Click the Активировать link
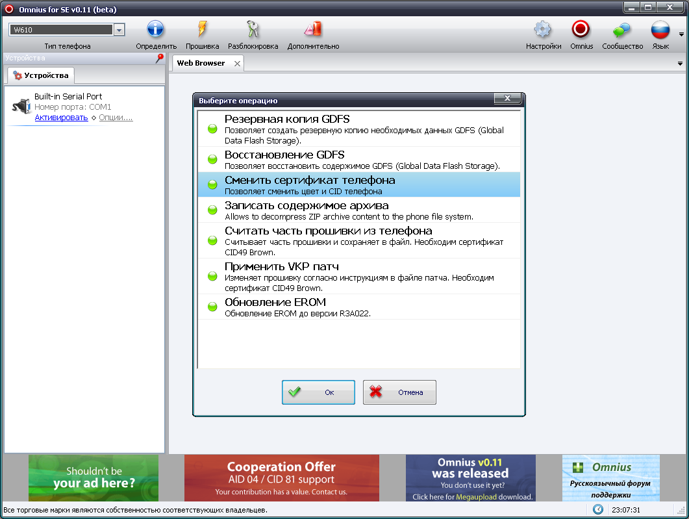 tap(61, 118)
